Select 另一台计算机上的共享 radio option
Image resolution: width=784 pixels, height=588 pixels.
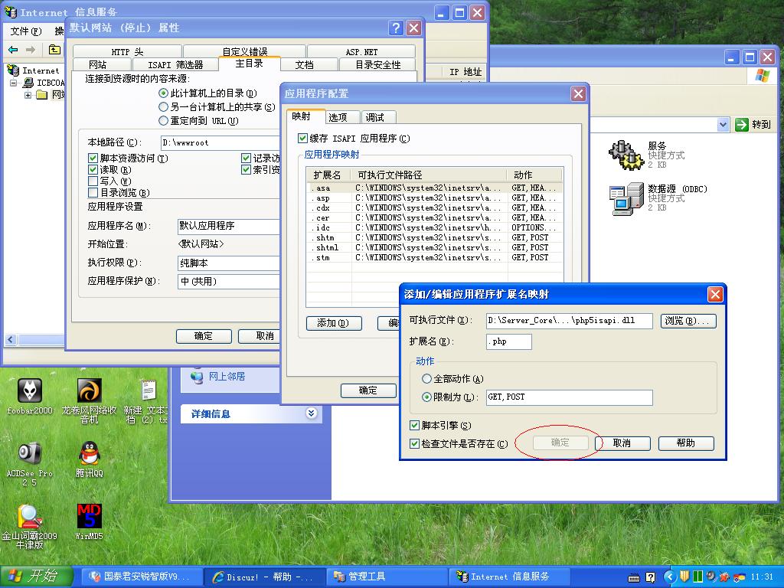[x=163, y=107]
